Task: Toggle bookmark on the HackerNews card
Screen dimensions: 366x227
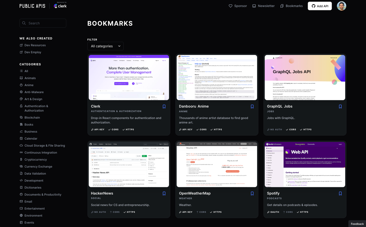Action: pyautogui.click(x=164, y=194)
